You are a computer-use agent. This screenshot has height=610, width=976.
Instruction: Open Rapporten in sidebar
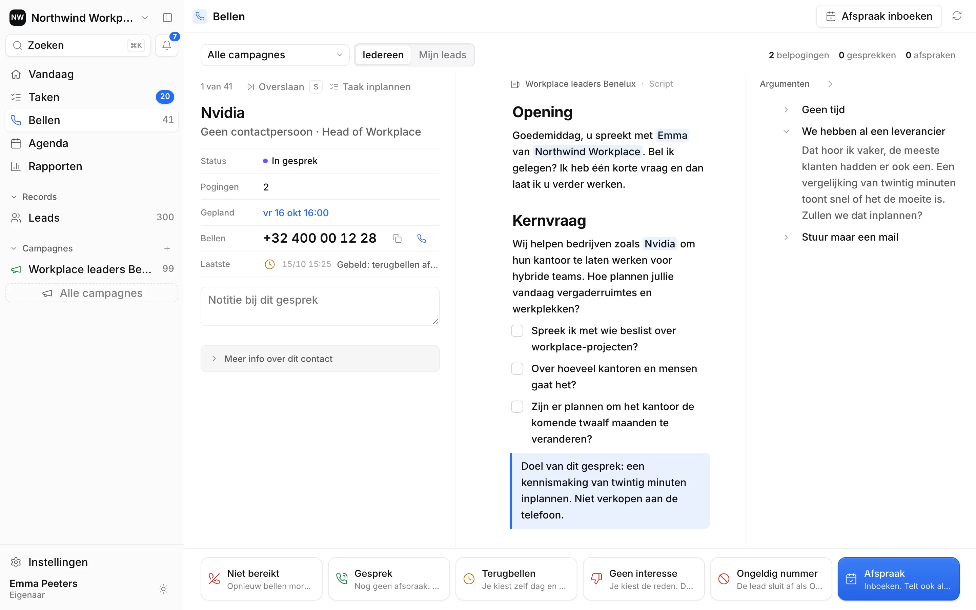(x=91, y=166)
